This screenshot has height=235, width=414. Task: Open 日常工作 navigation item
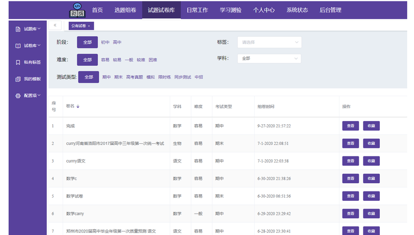click(197, 10)
